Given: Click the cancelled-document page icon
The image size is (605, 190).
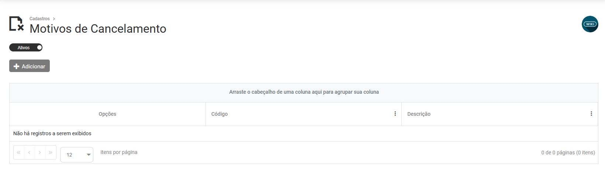Looking at the screenshot, I should (x=16, y=24).
